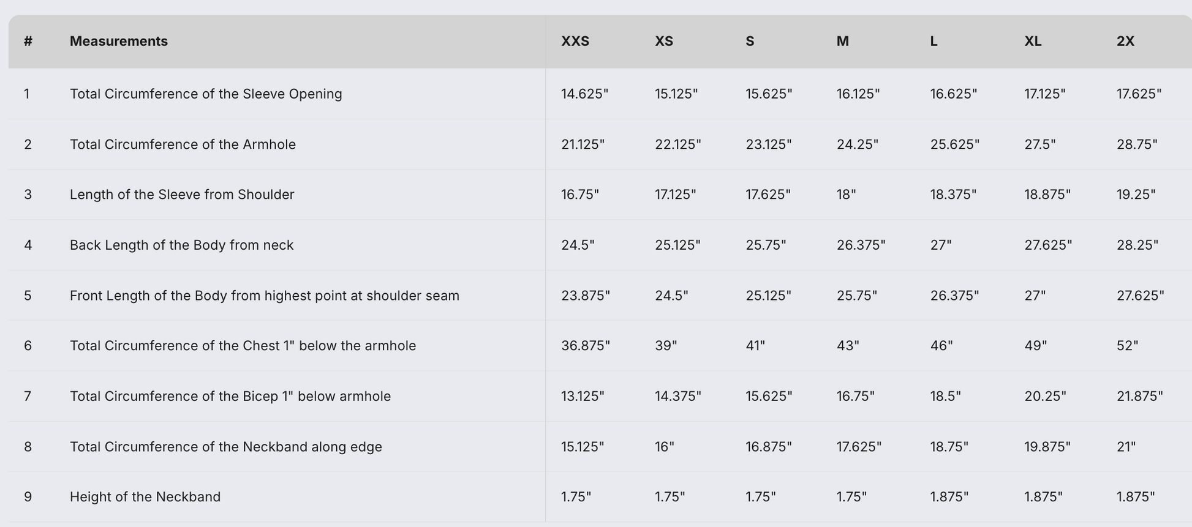Image resolution: width=1192 pixels, height=527 pixels.
Task: Select the 18" sleeve length cell
Action: tap(846, 195)
